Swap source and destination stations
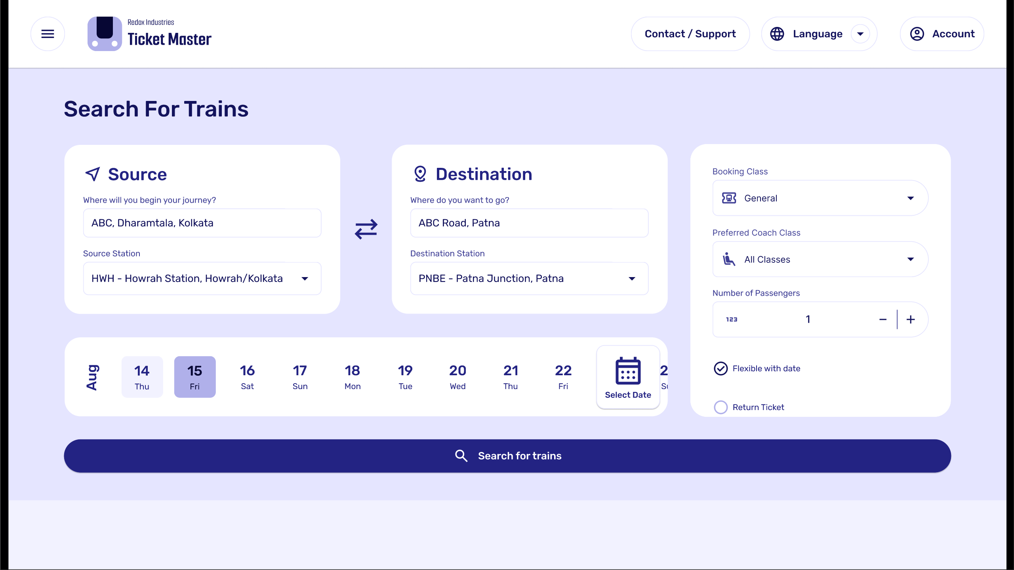 [x=366, y=229]
